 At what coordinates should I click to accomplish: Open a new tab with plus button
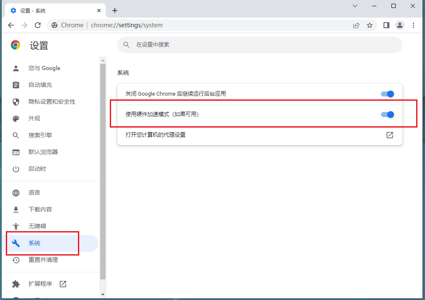click(115, 10)
